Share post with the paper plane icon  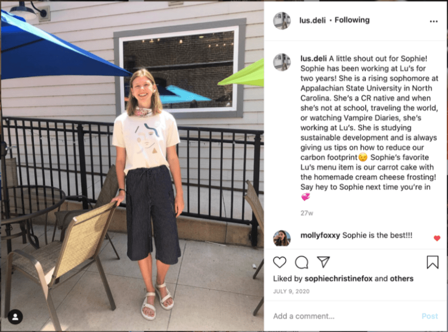(x=324, y=262)
